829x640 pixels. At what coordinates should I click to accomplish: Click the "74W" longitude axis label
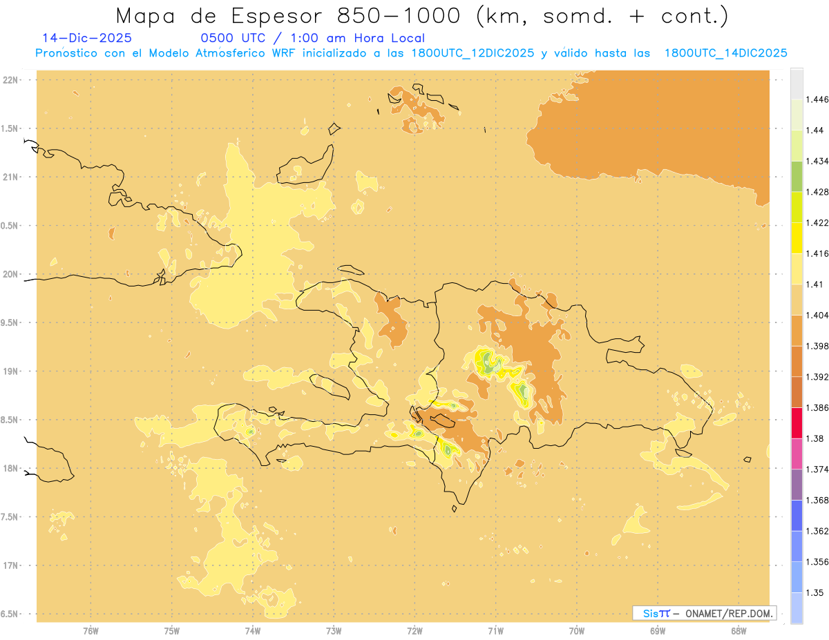[x=253, y=630]
